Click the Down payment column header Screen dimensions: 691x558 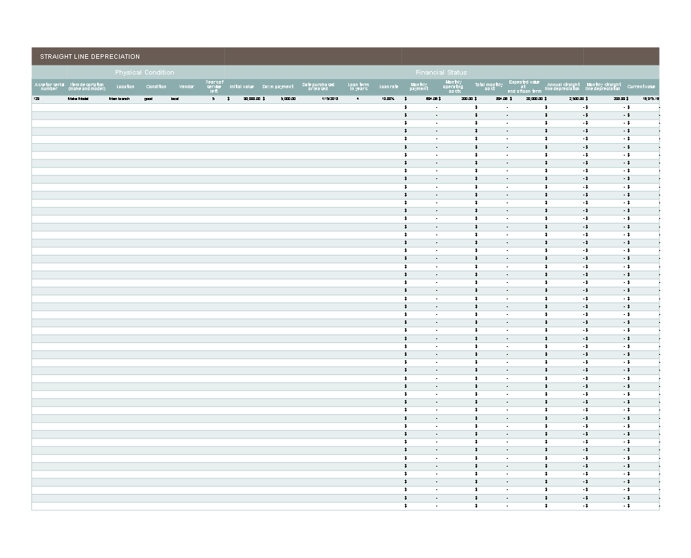coord(278,87)
